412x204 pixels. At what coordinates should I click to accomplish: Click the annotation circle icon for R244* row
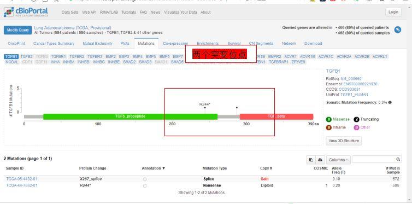coord(145,185)
